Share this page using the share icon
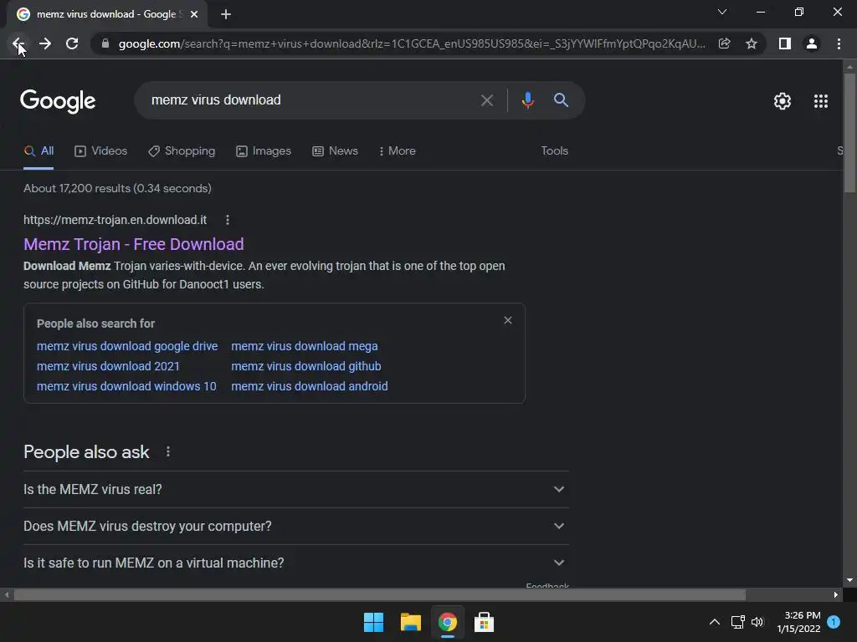Viewport: 857px width, 642px height. tap(724, 43)
